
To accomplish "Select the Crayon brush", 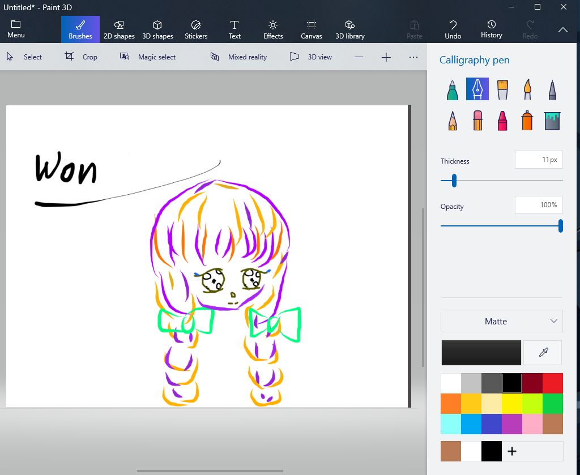I will click(502, 121).
